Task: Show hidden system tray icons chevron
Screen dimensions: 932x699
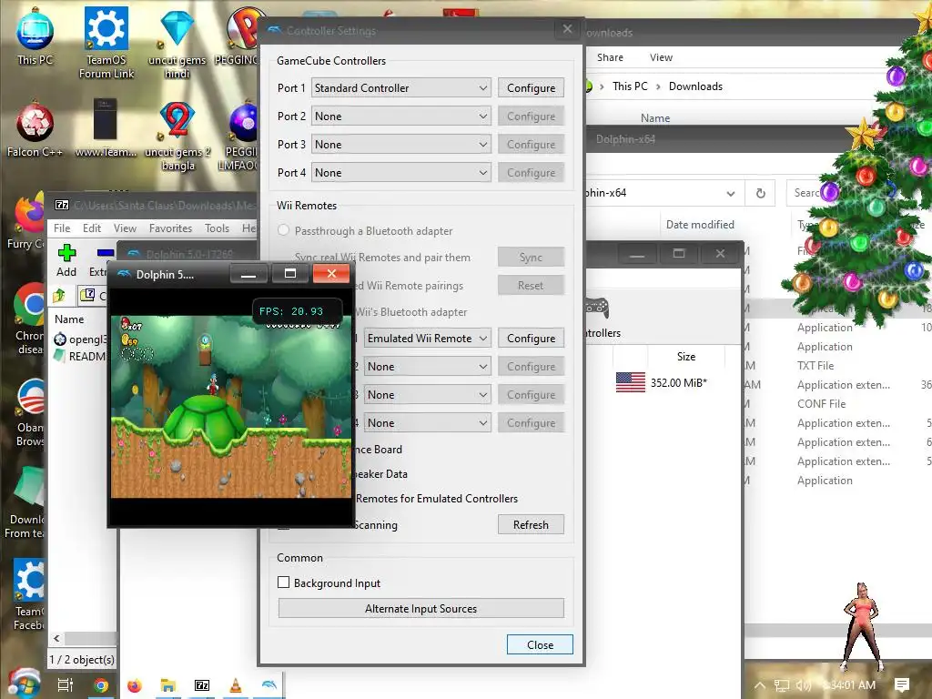Action: pyautogui.click(x=760, y=685)
